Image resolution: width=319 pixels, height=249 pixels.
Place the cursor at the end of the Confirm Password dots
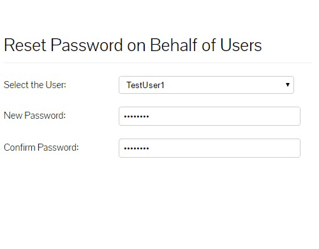point(149,148)
